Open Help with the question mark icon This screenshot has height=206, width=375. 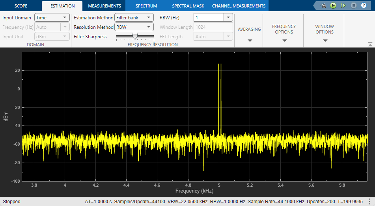364,6
